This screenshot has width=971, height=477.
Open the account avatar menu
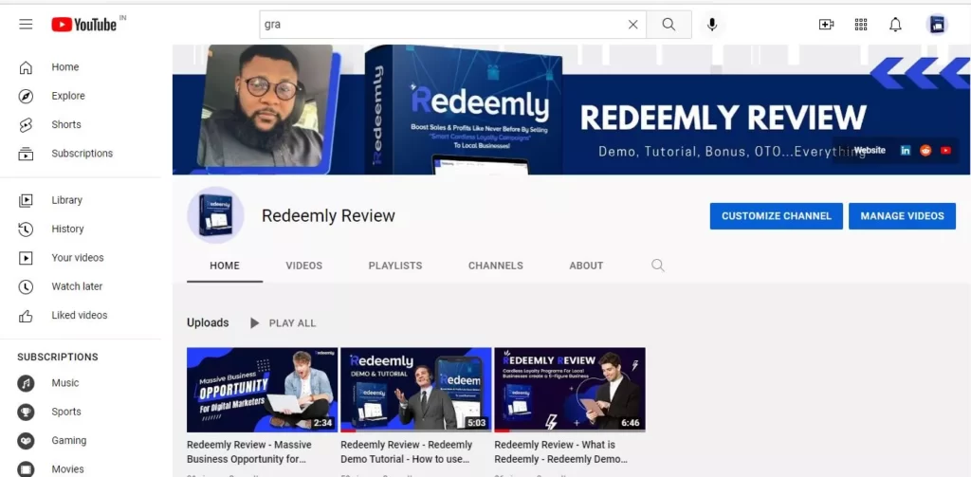[x=937, y=24]
